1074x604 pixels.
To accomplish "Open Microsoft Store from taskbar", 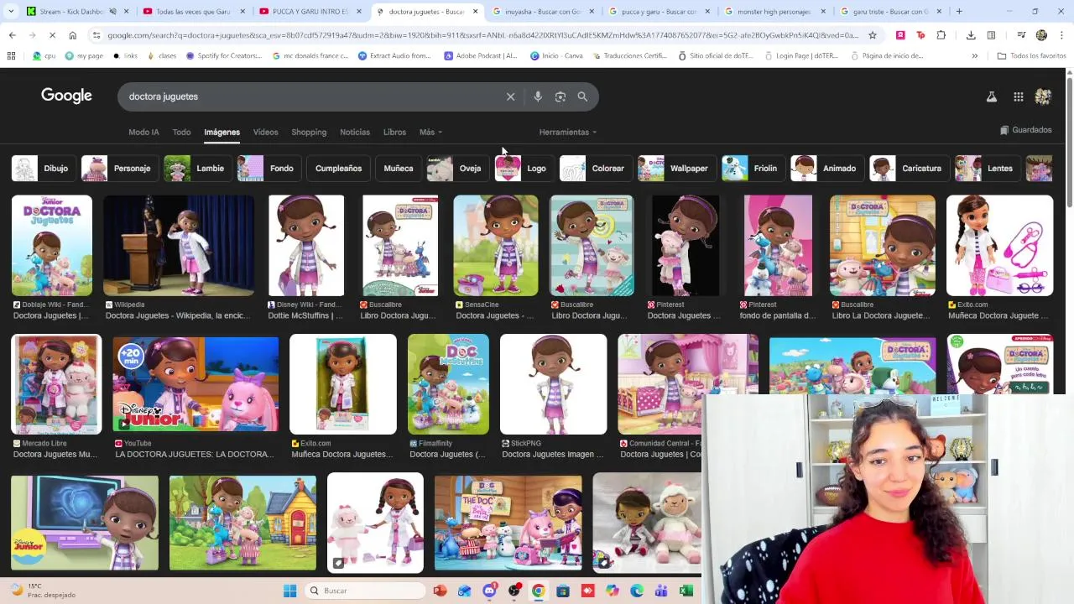I will point(563,591).
